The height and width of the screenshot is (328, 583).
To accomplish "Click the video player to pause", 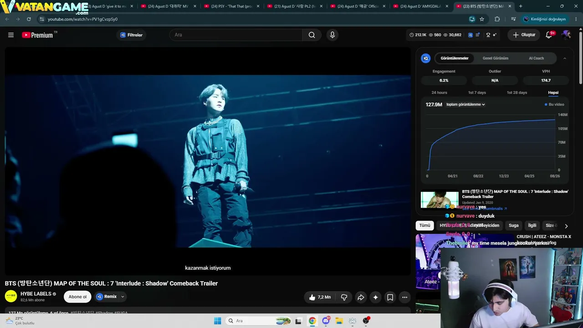I will [208, 161].
